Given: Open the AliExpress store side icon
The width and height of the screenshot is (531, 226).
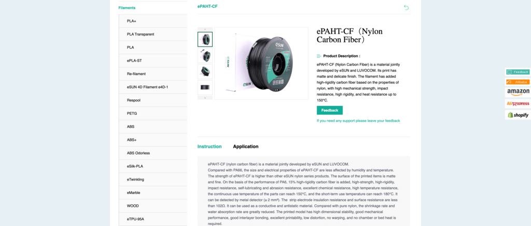Looking at the screenshot, I should pyautogui.click(x=518, y=104).
